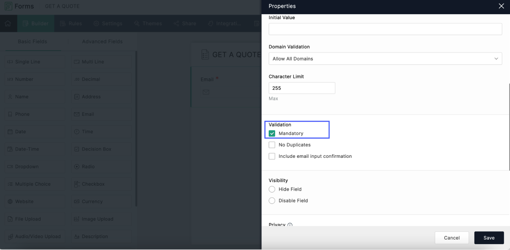Enable the No Duplicates checkbox
510x250 pixels.
pyautogui.click(x=272, y=145)
